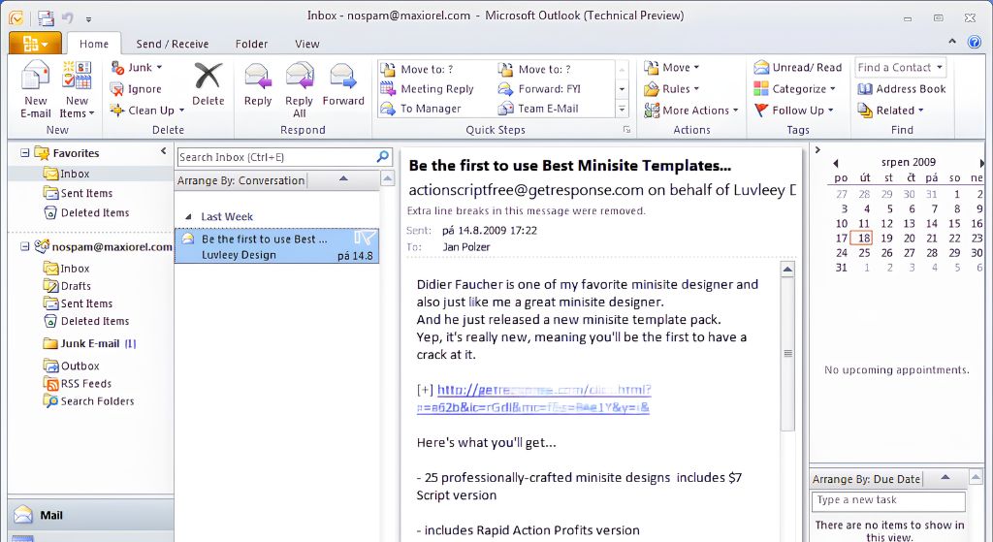Screen dimensions: 993x542
Task: Click Arrange By: Due Date header
Action: (x=866, y=479)
